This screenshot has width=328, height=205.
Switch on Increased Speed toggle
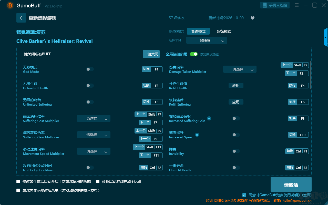pyautogui.click(x=236, y=135)
